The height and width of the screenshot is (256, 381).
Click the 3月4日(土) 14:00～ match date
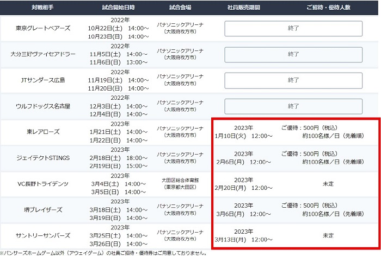click(118, 184)
